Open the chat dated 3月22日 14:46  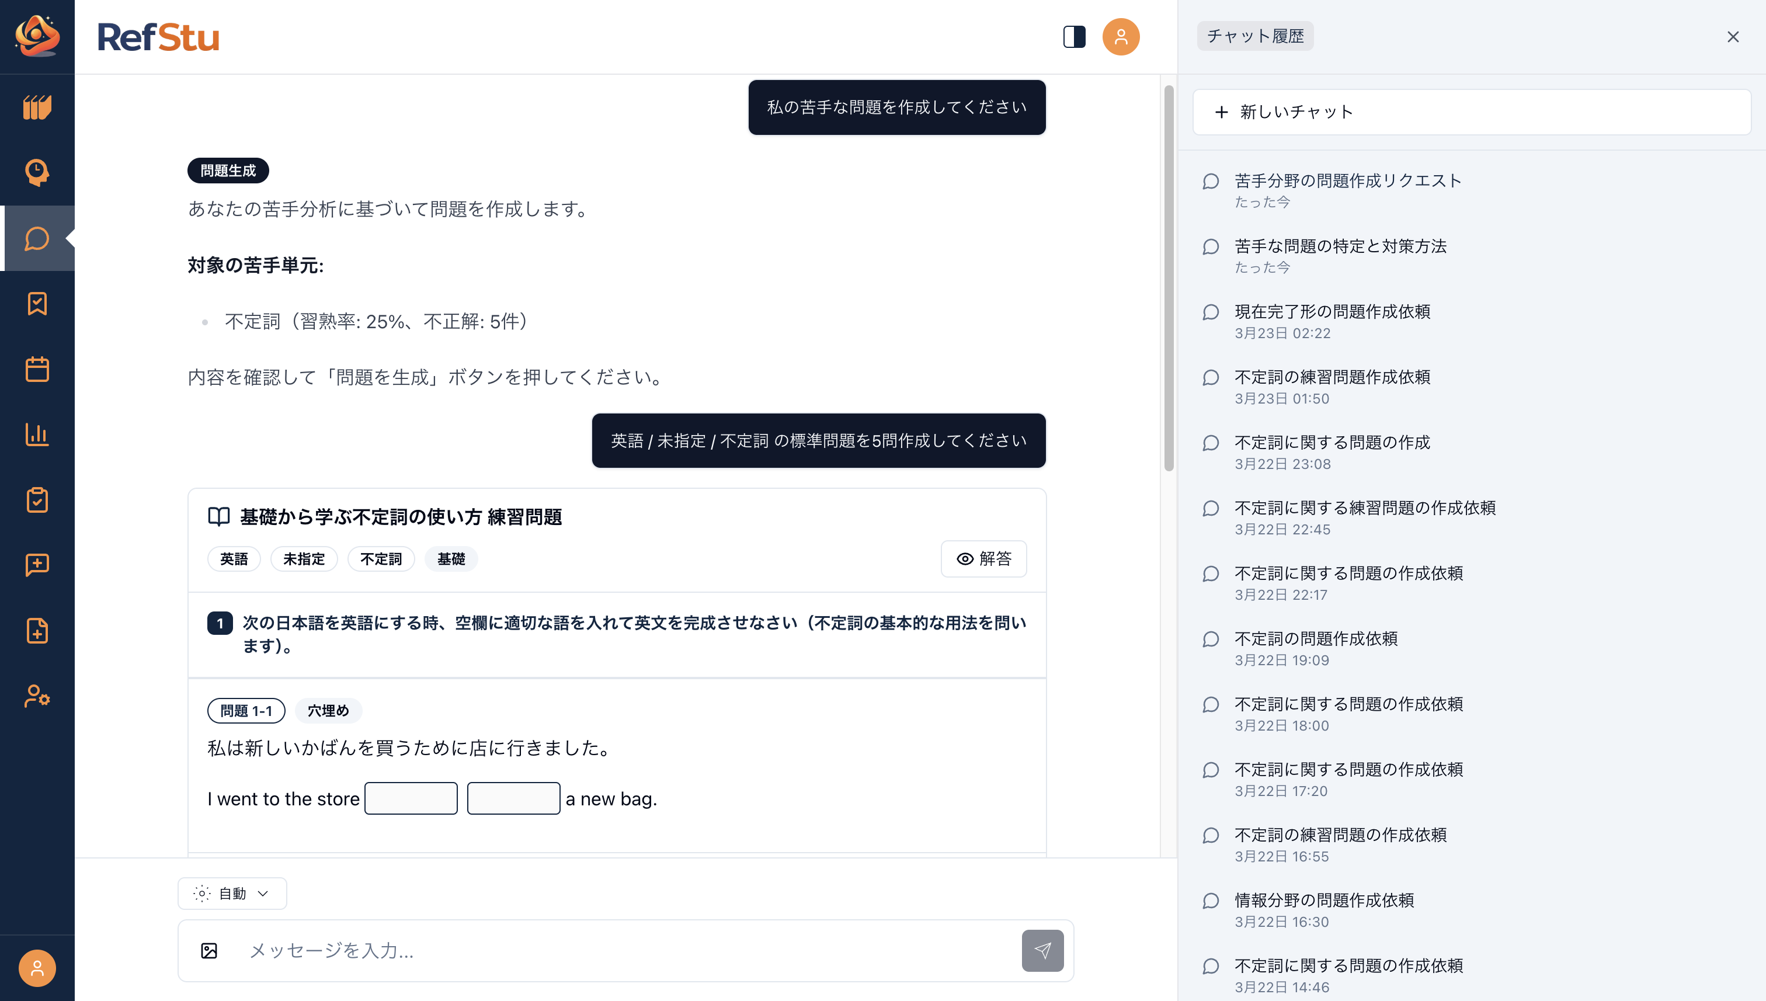[x=1471, y=975]
